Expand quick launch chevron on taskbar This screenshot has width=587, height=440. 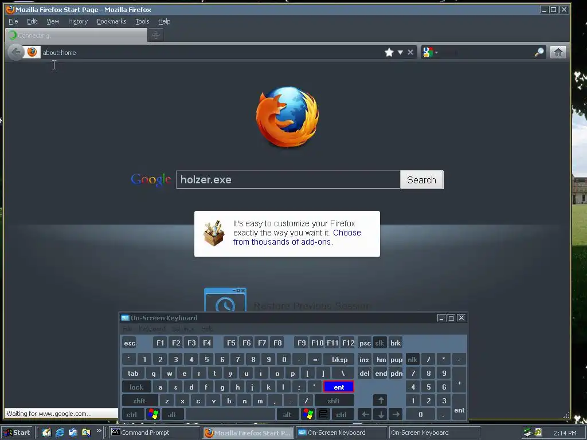click(x=99, y=431)
